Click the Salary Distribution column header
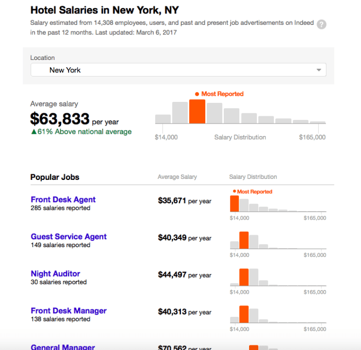This screenshot has width=361, height=350. click(253, 177)
